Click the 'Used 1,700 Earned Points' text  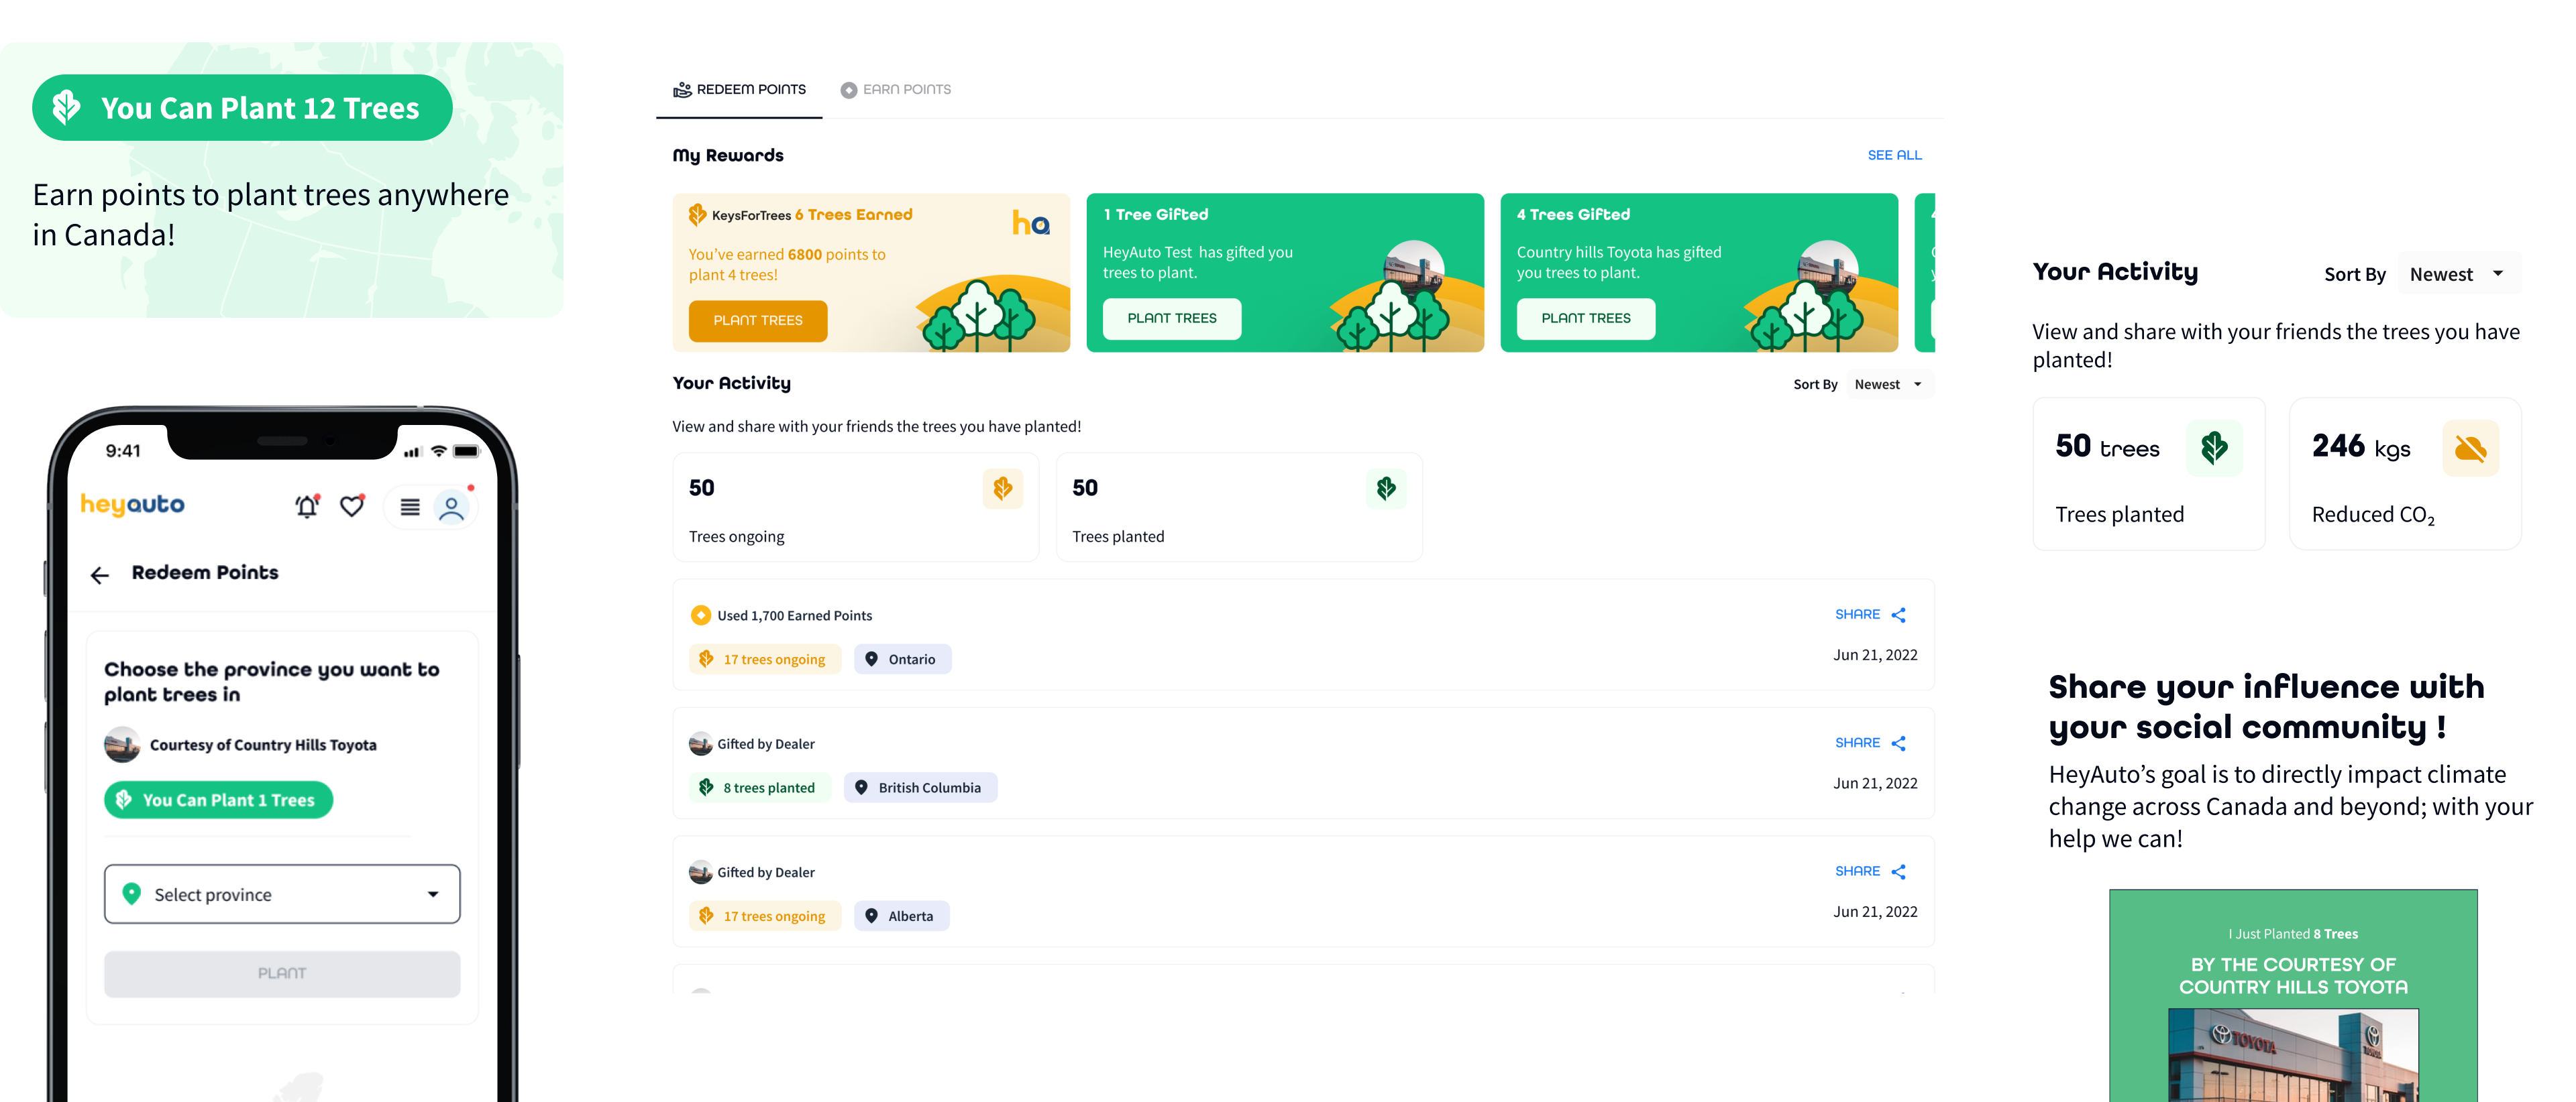[794, 615]
